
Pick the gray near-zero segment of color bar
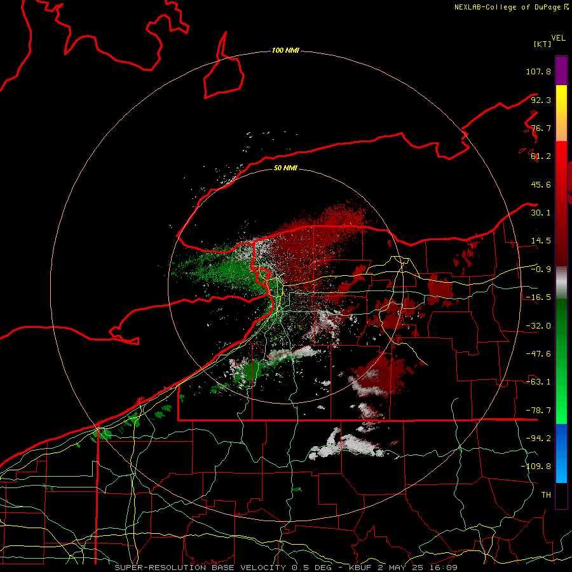coord(561,283)
